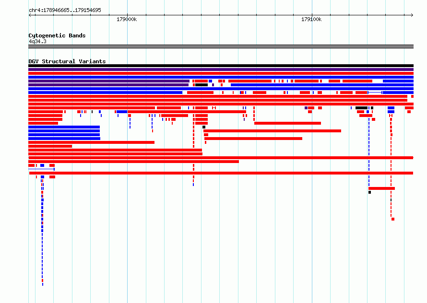Select the short red bar from left edge ending near 178970k

click(50, 146)
